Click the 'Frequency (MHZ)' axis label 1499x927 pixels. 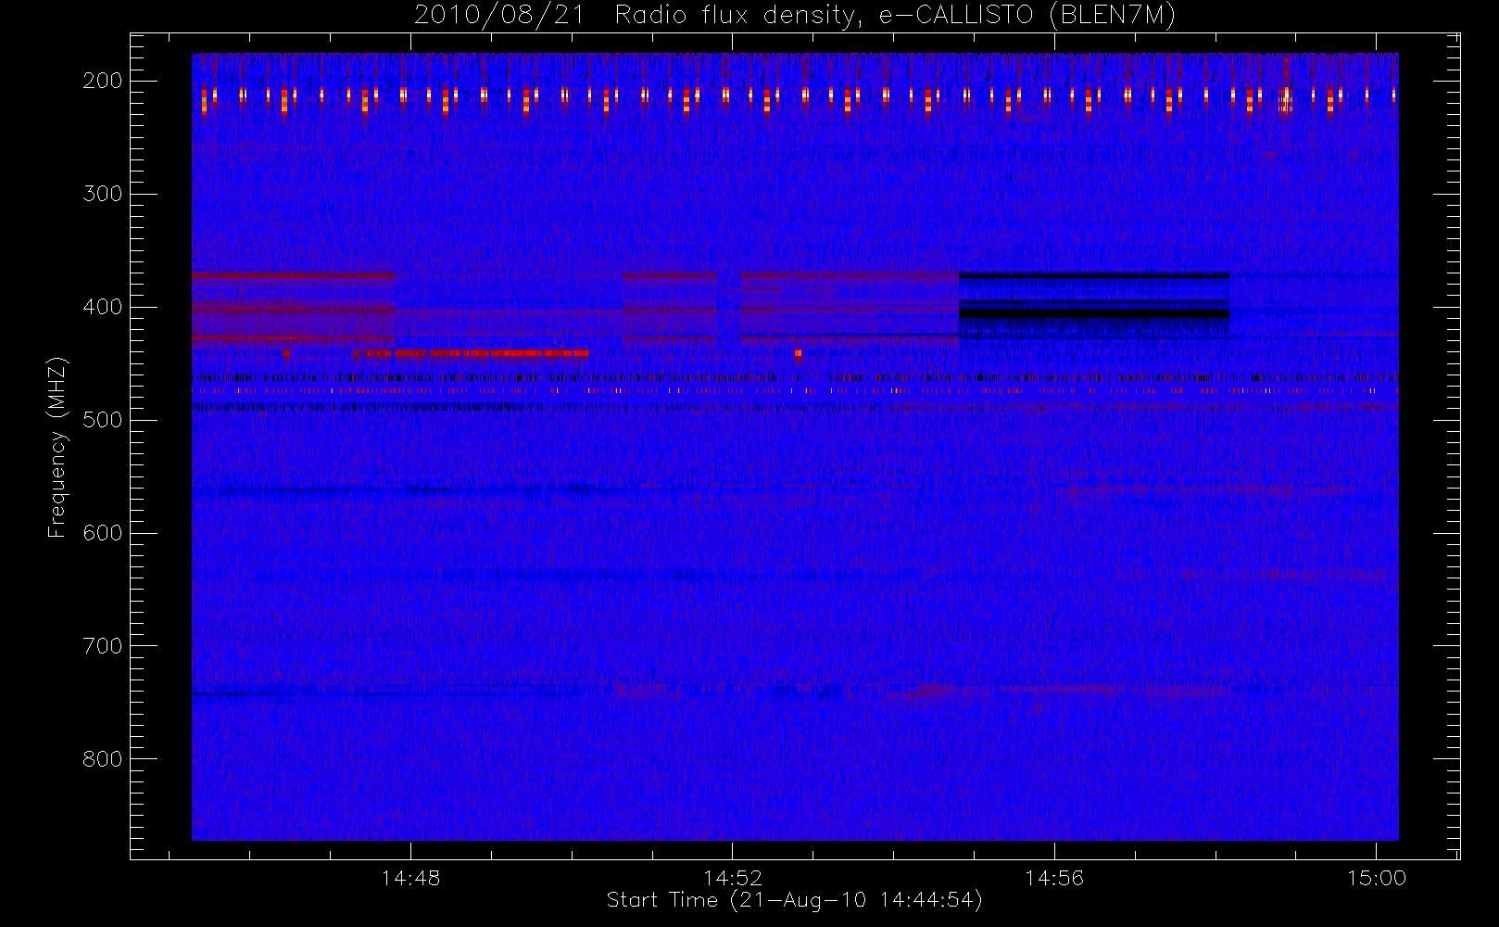(x=57, y=447)
